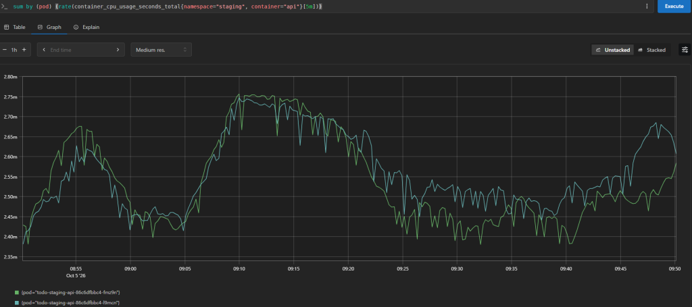Select the Graph tab
Image resolution: width=692 pixels, height=307 pixels.
tap(49, 27)
